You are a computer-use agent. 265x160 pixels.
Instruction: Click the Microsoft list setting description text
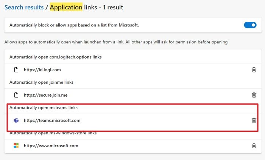[x=74, y=25]
